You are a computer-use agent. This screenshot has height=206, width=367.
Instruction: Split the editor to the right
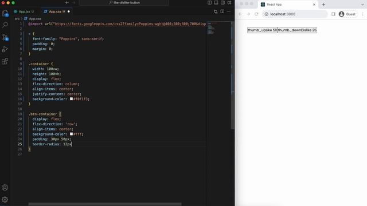pos(222,11)
